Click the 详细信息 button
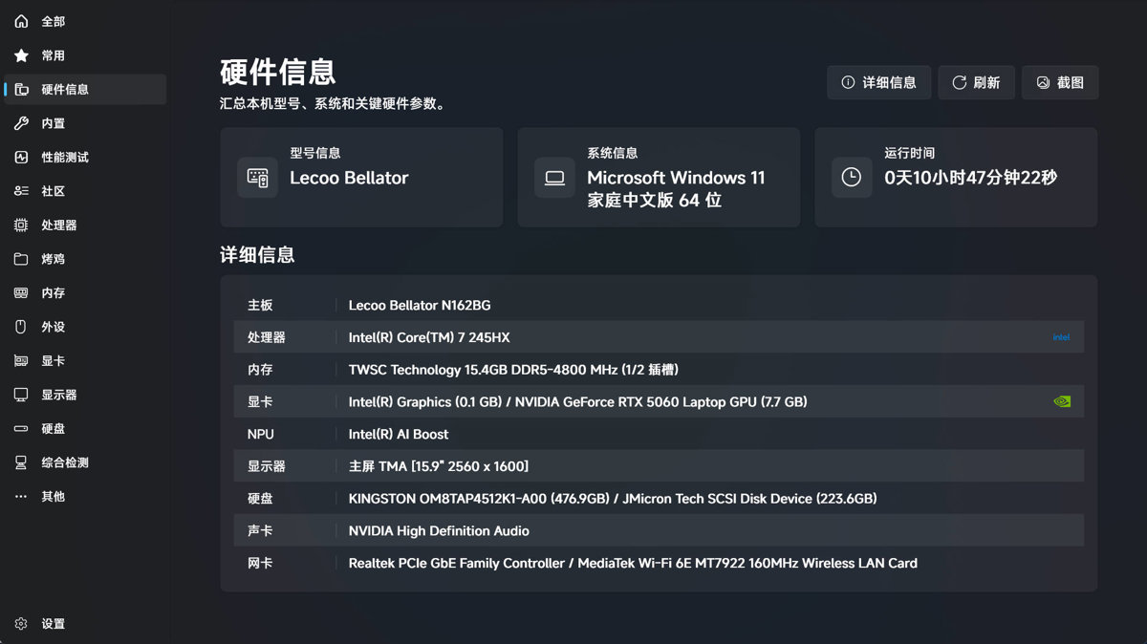The image size is (1147, 644). (x=878, y=83)
